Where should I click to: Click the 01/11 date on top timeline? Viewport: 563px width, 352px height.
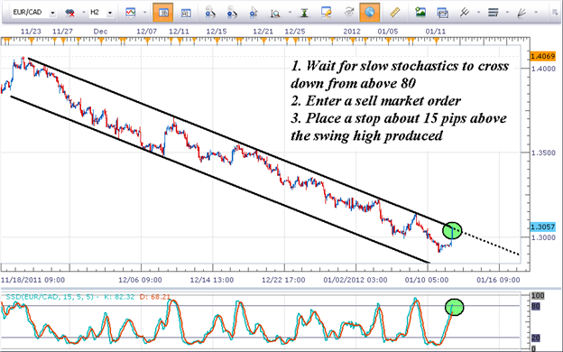436,32
